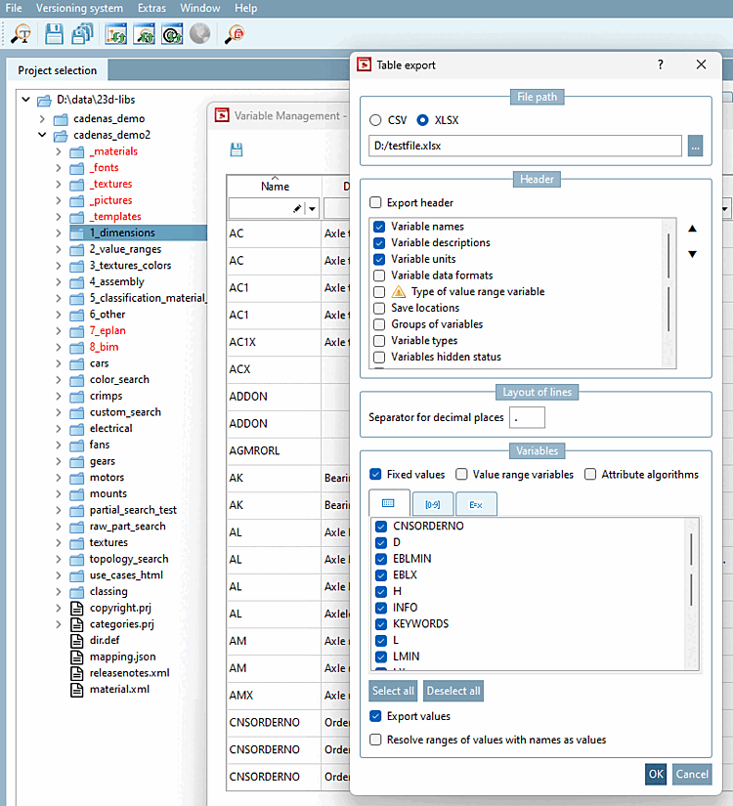Click the releasenotes.xml file icon
This screenshot has height=806, width=733.
(76, 673)
